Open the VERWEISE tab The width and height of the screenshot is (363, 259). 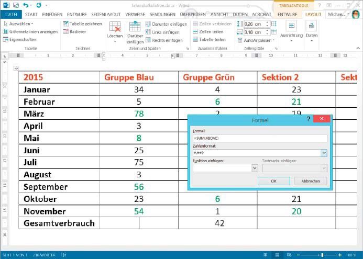coord(135,14)
